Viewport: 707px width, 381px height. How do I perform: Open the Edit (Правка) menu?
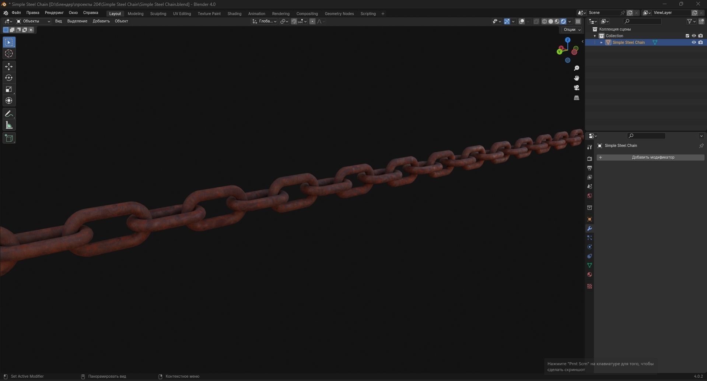tap(33, 13)
